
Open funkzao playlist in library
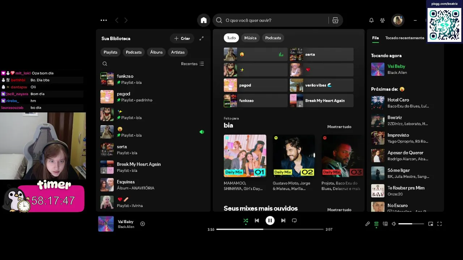tap(153, 79)
